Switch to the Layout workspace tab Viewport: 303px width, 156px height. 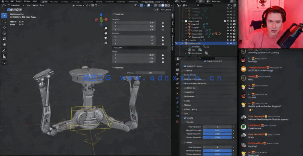tap(44, 2)
